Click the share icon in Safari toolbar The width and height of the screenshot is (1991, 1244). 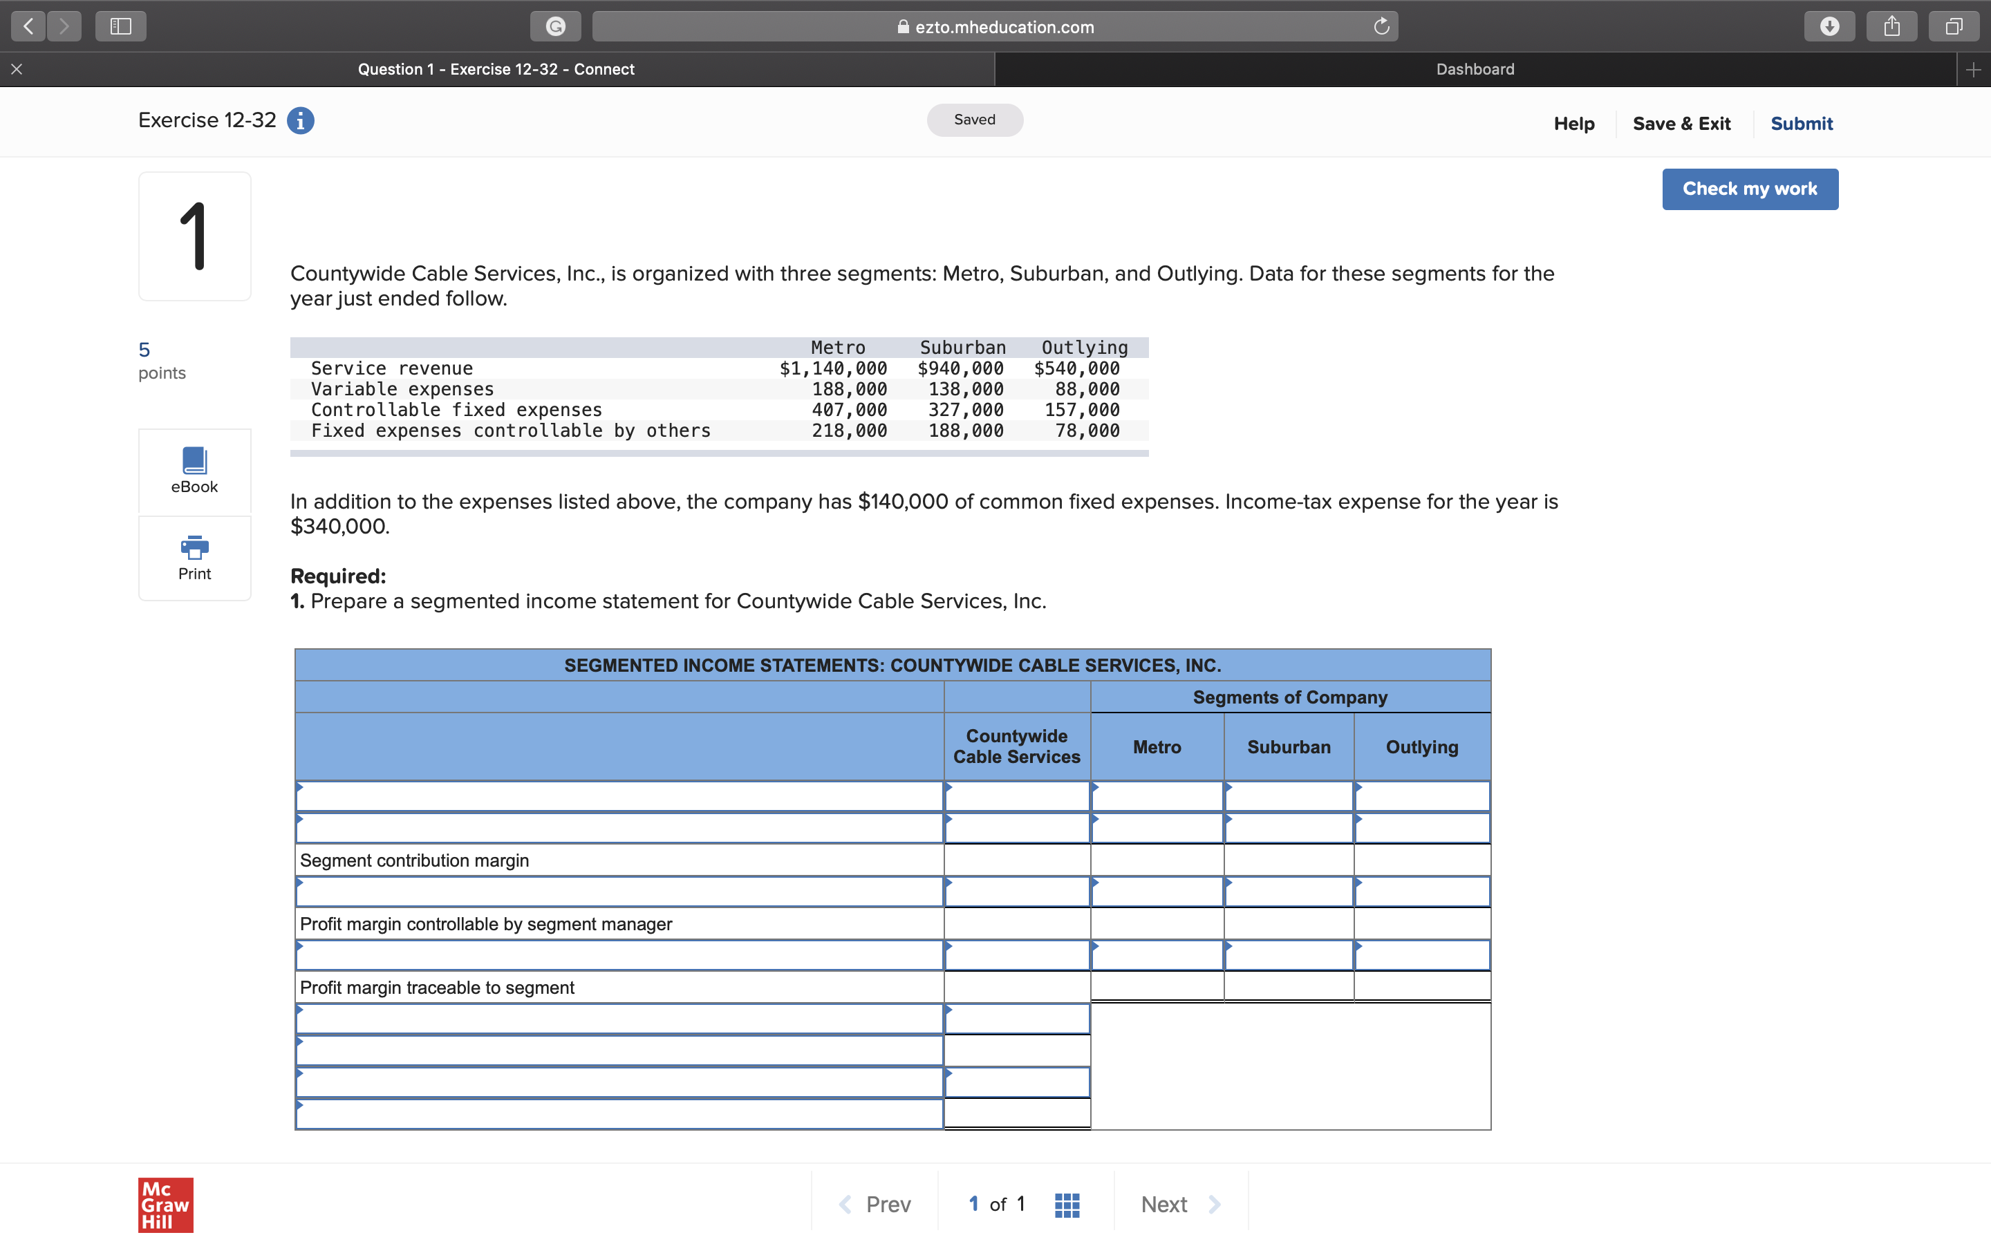(x=1891, y=26)
